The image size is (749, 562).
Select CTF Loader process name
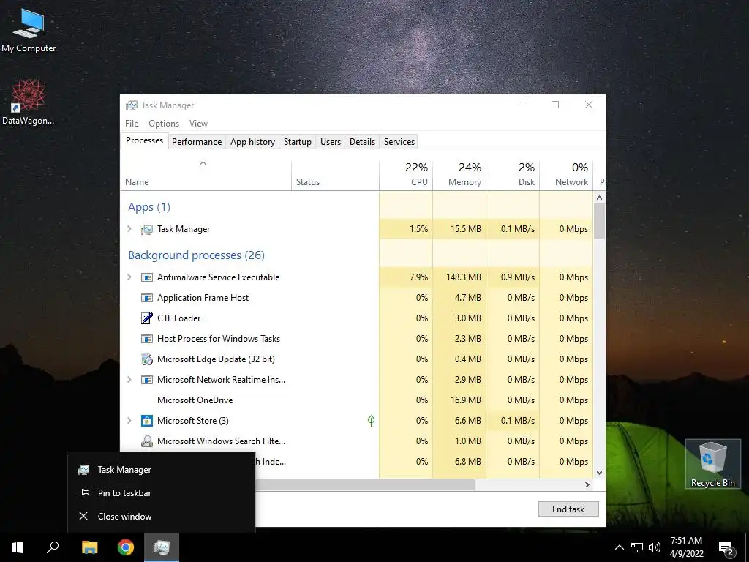point(178,318)
